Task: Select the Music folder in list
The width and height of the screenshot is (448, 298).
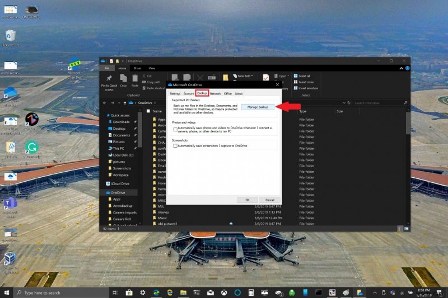Action: (x=162, y=218)
